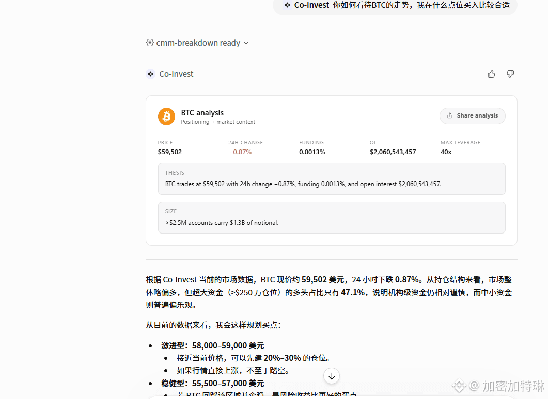The height and width of the screenshot is (399, 548).
Task: Click the OI value $2,060,543,457
Action: (x=393, y=152)
